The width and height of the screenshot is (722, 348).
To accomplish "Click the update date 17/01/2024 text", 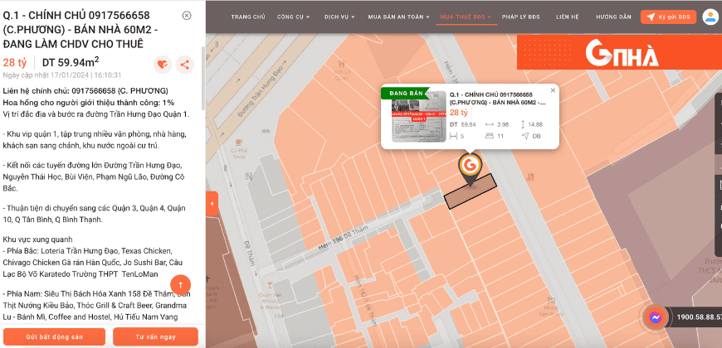I will pos(62,75).
